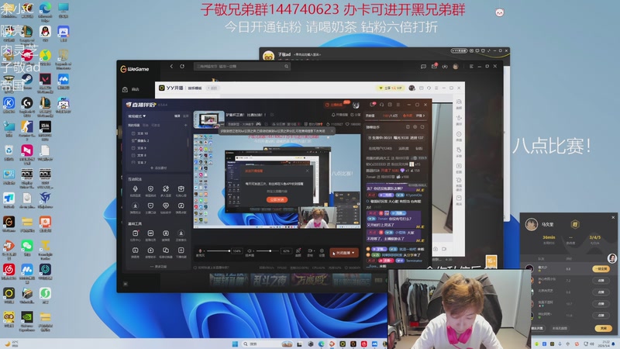Image resolution: width=620 pixels, height=349 pixels.
Task: Open the microphone voice-link interactive tool
Action: point(135,190)
